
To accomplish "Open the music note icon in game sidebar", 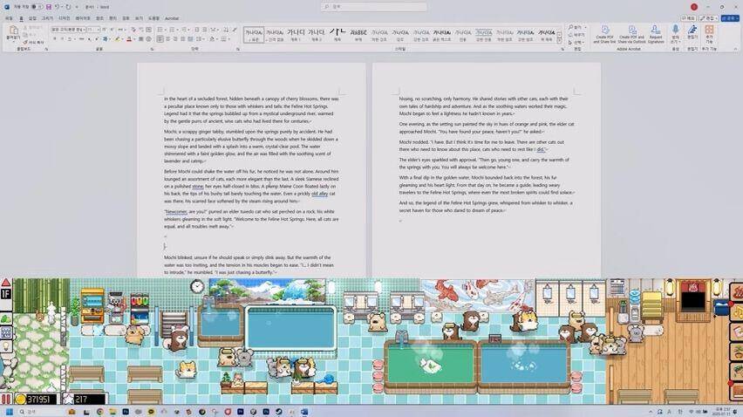I will point(737,312).
